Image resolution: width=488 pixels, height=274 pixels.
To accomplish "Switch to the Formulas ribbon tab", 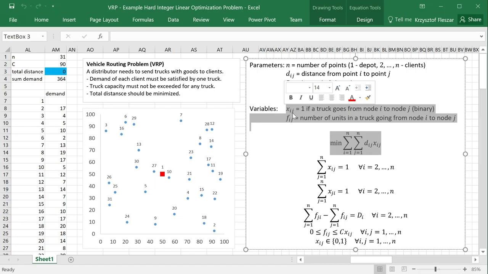I will tap(143, 20).
